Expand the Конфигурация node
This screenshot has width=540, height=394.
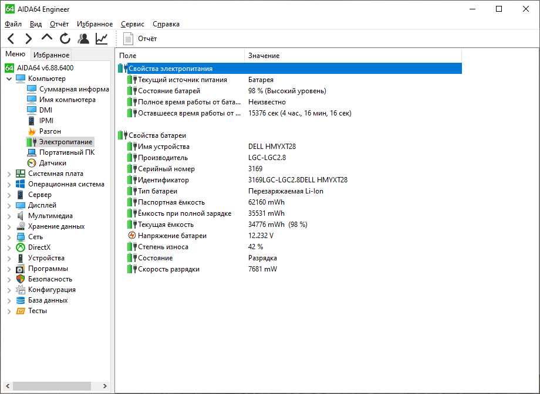[9, 290]
